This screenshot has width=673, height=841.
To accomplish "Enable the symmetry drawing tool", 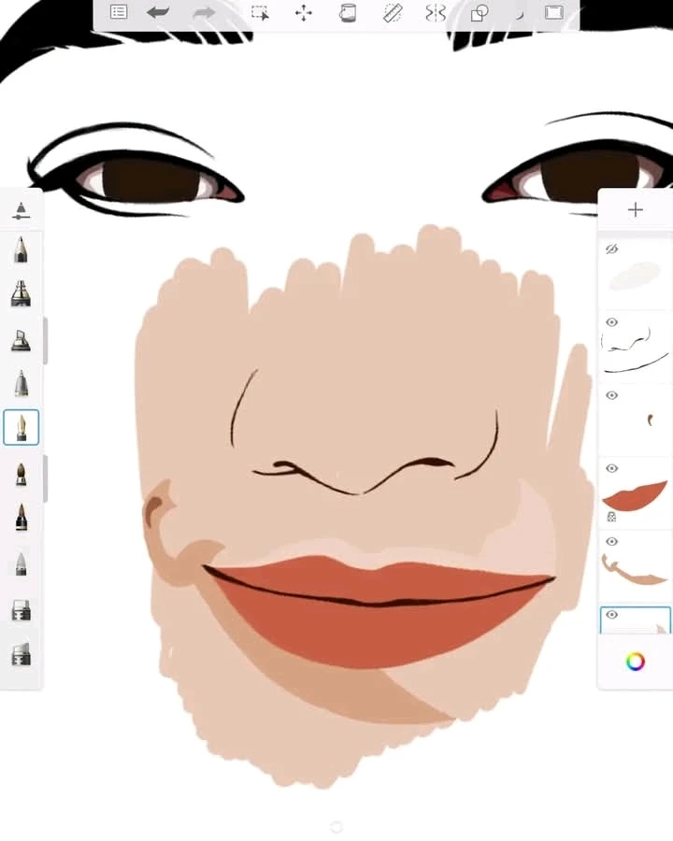I will [x=436, y=12].
